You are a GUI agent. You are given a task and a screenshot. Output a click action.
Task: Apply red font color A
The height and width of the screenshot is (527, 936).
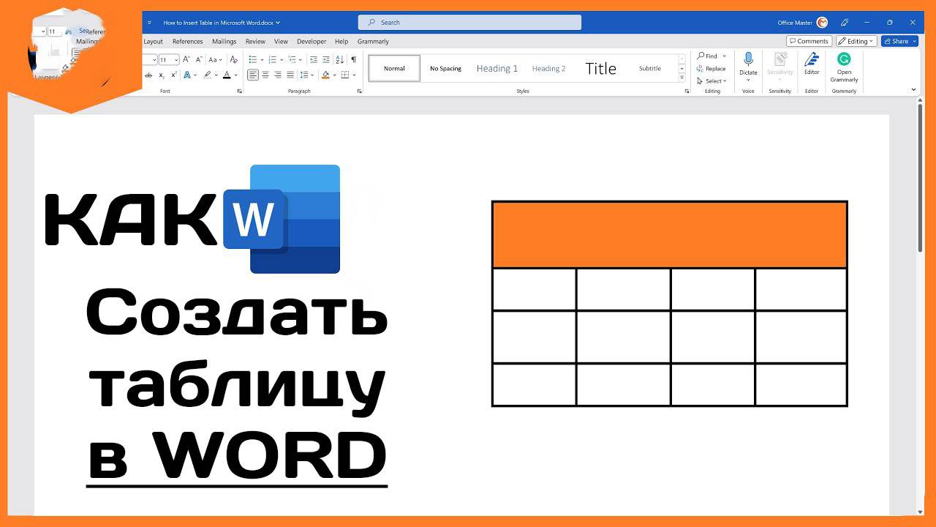click(227, 75)
